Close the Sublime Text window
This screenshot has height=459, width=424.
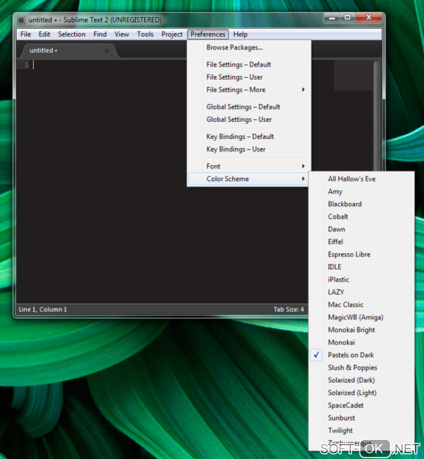tap(369, 17)
